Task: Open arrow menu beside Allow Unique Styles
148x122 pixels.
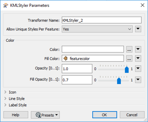Action: [138, 29]
